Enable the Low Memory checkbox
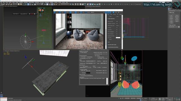Image resolution: width=181 pixels, height=101 pixels. coord(102,67)
